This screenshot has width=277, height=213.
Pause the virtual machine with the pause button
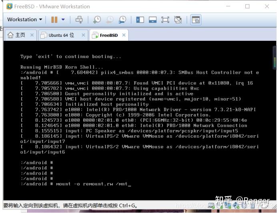54,20
